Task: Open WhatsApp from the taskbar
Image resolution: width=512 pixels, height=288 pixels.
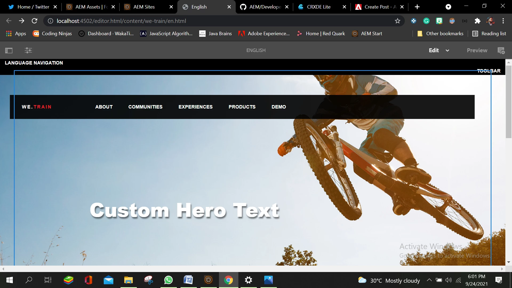Action: point(168,280)
